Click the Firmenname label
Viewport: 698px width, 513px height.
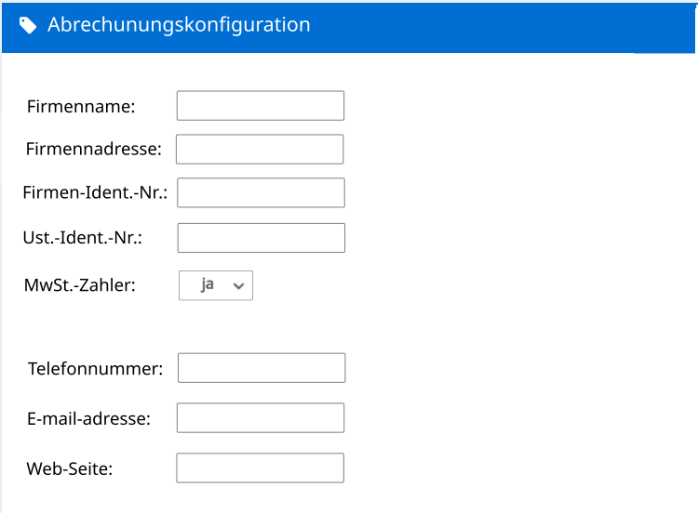tap(81, 107)
